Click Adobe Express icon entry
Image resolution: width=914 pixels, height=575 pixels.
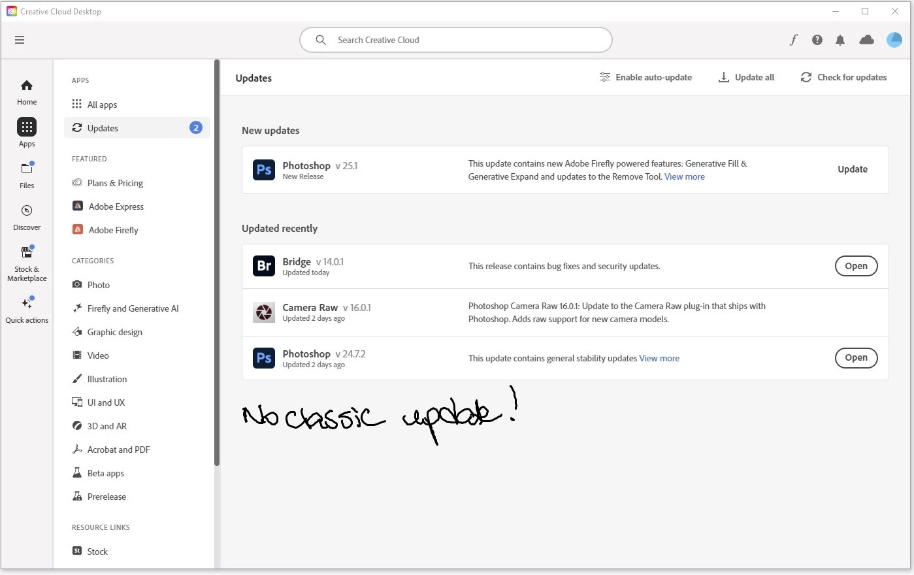77,206
